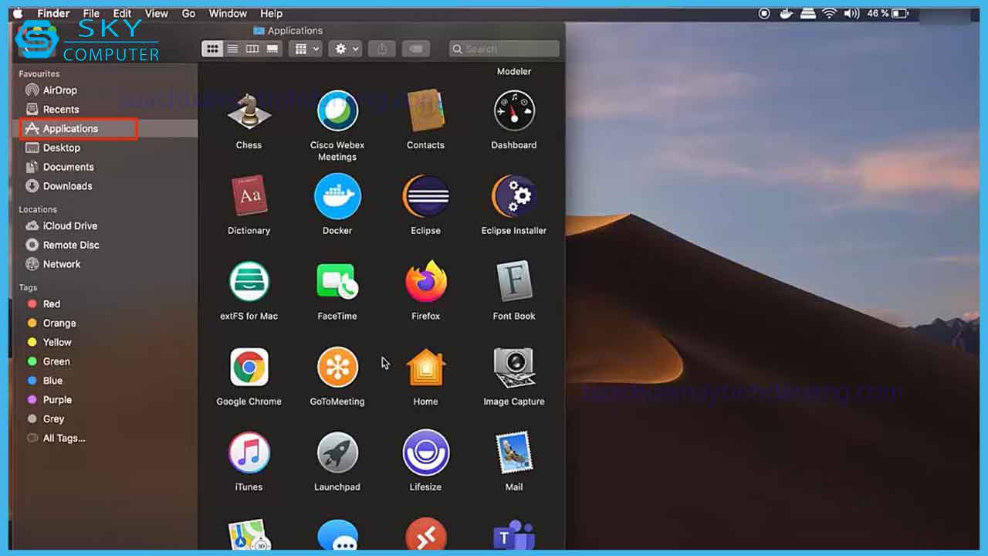Click the Share toolbar button
Viewport: 988px width, 556px height.
(381, 49)
